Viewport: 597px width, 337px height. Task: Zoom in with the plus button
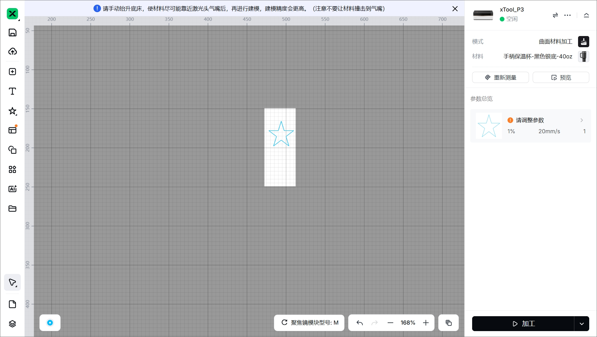pos(426,323)
